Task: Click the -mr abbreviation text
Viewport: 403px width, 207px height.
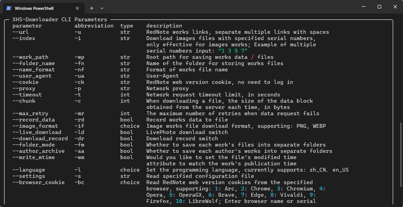Action: [79, 114]
